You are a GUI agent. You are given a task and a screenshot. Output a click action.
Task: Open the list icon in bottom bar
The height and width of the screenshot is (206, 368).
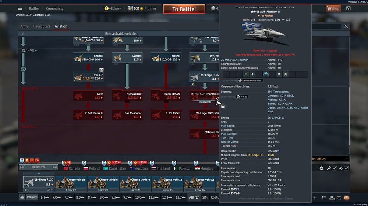pos(324,198)
